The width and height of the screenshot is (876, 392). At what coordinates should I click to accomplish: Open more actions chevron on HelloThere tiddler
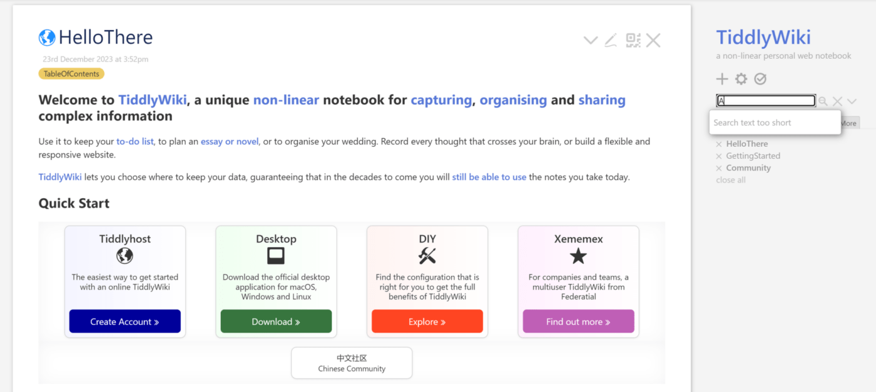[591, 41]
